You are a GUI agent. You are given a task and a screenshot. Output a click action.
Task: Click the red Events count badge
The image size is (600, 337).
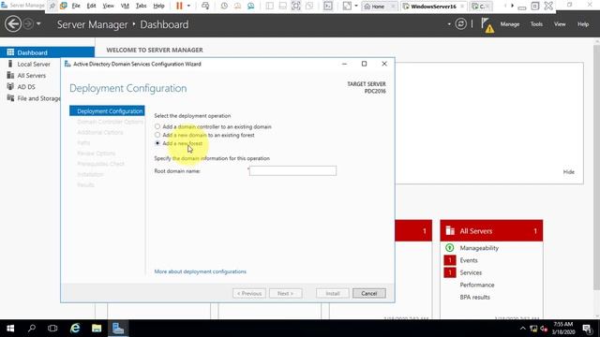tap(450, 260)
